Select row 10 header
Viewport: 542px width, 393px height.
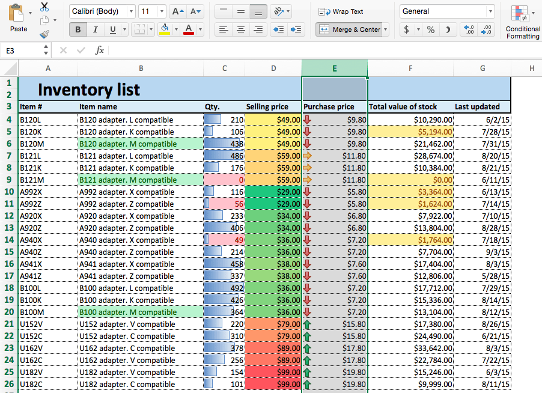9,192
